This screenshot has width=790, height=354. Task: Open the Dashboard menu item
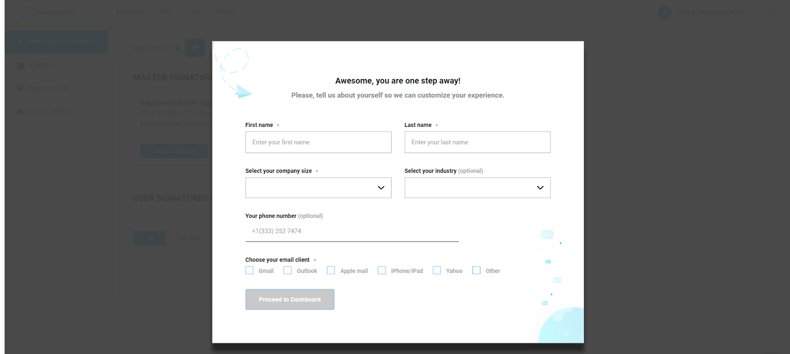[x=130, y=12]
